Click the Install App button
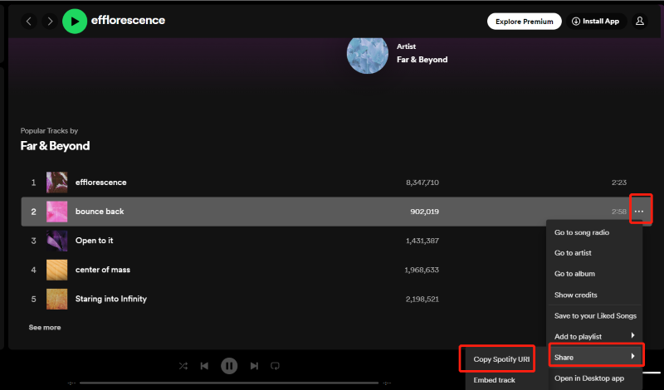This screenshot has height=390, width=664. pyautogui.click(x=595, y=21)
